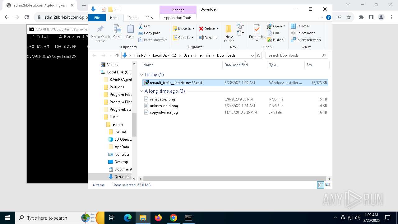Open Chrome Extensions puzzle icon
The height and width of the screenshot is (224, 398).
(361, 17)
